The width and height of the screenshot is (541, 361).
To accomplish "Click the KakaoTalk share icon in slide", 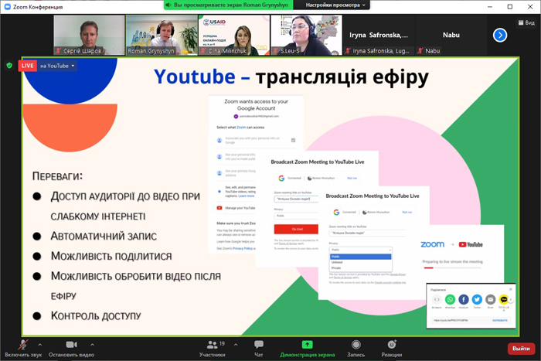I will 504,300.
